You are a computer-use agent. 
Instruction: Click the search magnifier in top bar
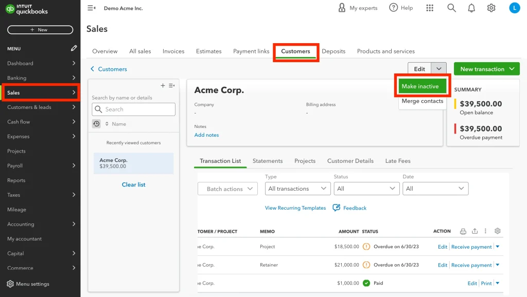(451, 8)
